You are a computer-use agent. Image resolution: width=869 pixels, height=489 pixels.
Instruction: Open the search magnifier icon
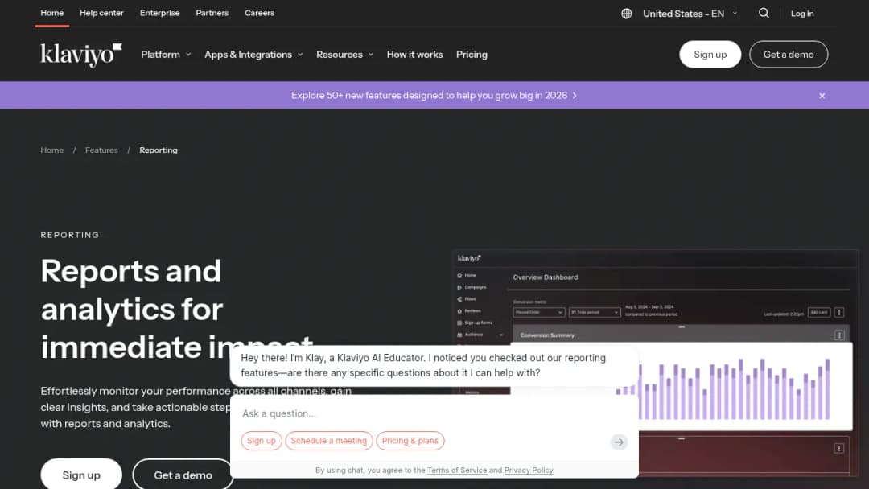(764, 14)
